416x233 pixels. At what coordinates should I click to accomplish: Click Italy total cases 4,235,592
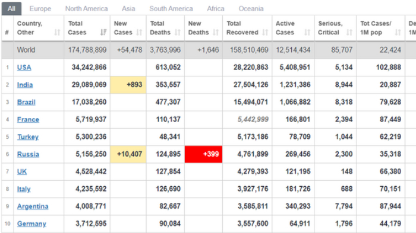[91, 189]
